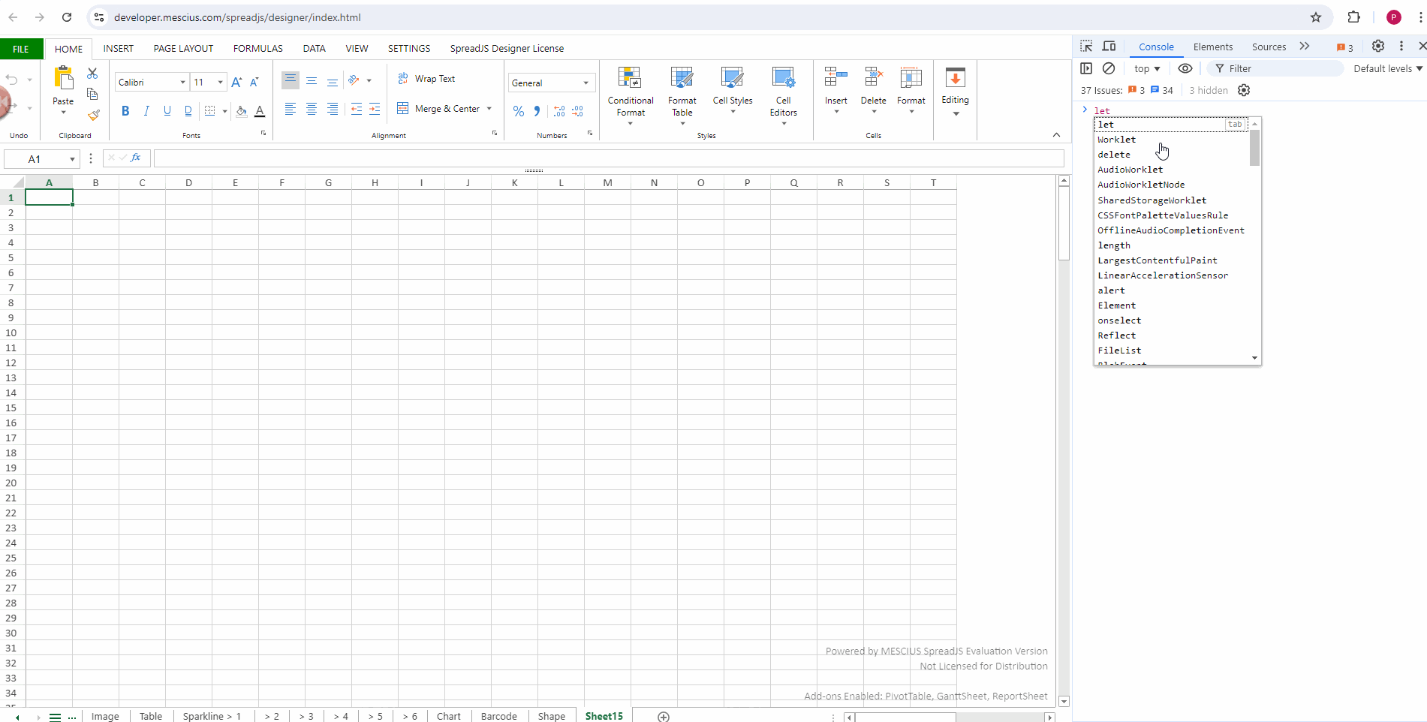The height and width of the screenshot is (722, 1427).
Task: Click Merge & Center button
Action: pos(438,109)
